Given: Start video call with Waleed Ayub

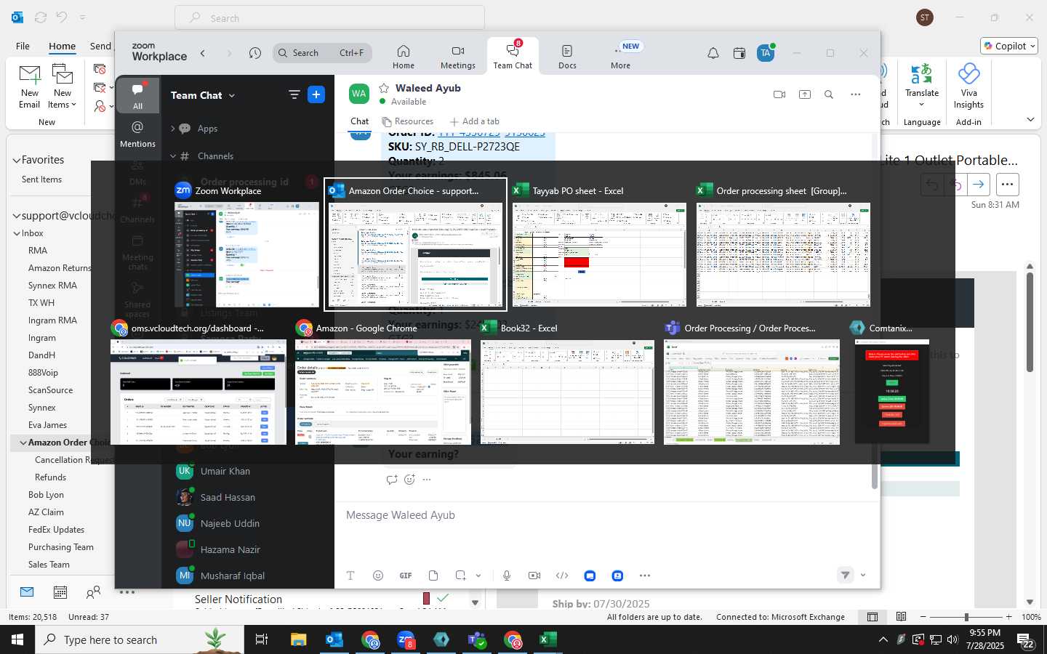Looking at the screenshot, I should click(x=779, y=94).
